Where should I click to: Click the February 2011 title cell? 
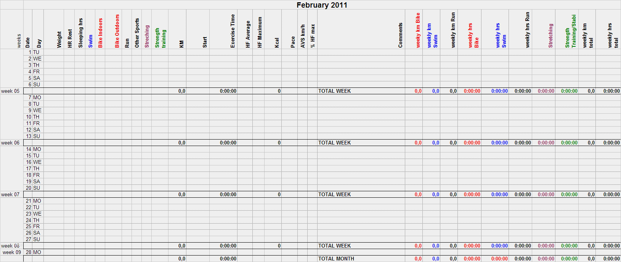tap(322, 5)
